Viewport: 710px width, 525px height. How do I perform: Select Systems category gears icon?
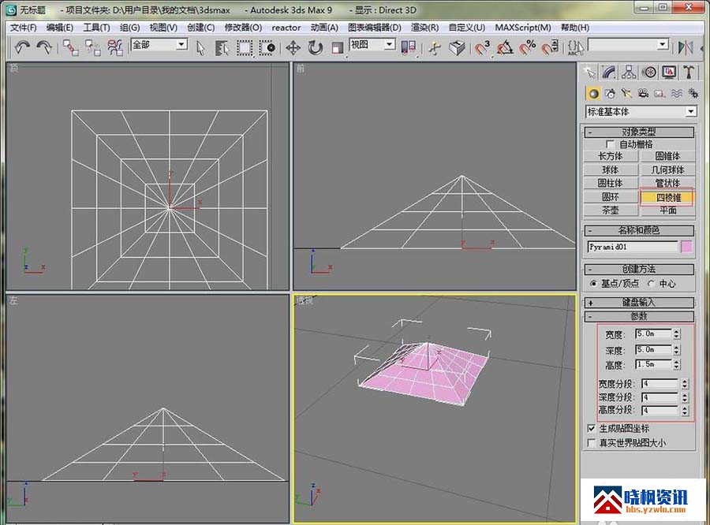[x=693, y=94]
